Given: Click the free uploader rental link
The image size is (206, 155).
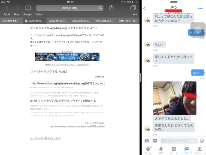Looking at the screenshot, I should [x=67, y=65].
